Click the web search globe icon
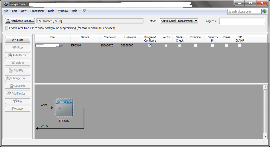This screenshot has height=147, width=270. pyautogui.click(x=264, y=11)
